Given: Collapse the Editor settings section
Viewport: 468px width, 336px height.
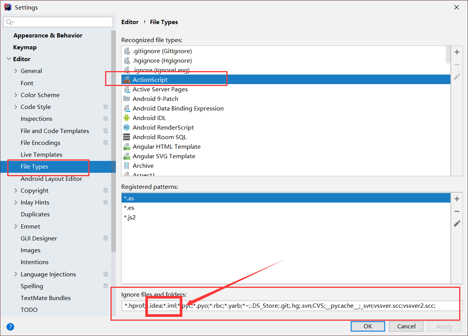Looking at the screenshot, I should click(8, 59).
